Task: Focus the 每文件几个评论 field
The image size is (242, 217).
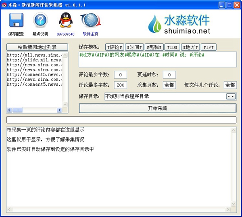Action: 230,85
